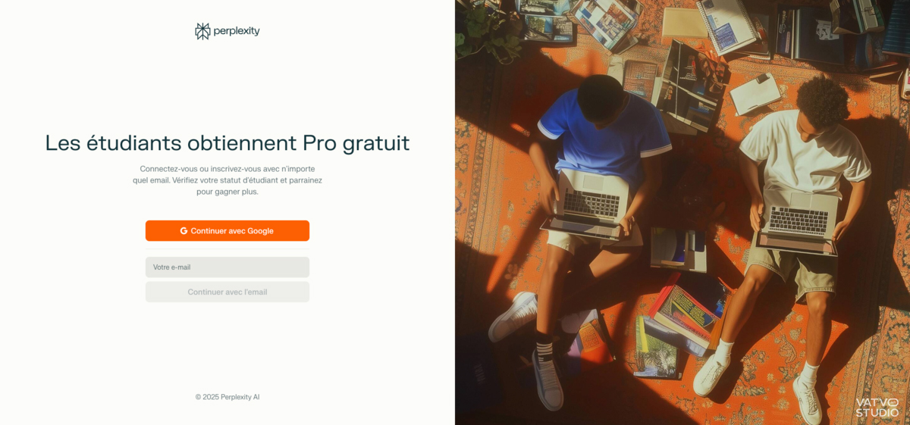Click the divider line below the Google button
Image resolution: width=910 pixels, height=425 pixels.
(x=227, y=249)
